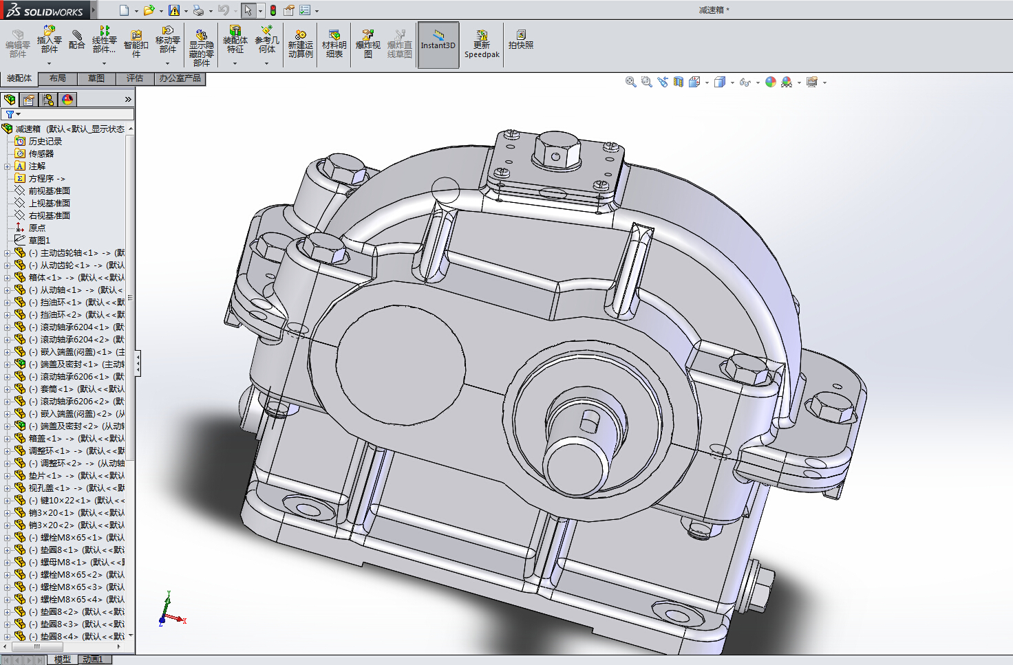The image size is (1013, 665).
Task: Toggle the Instant3D button
Action: [438, 45]
